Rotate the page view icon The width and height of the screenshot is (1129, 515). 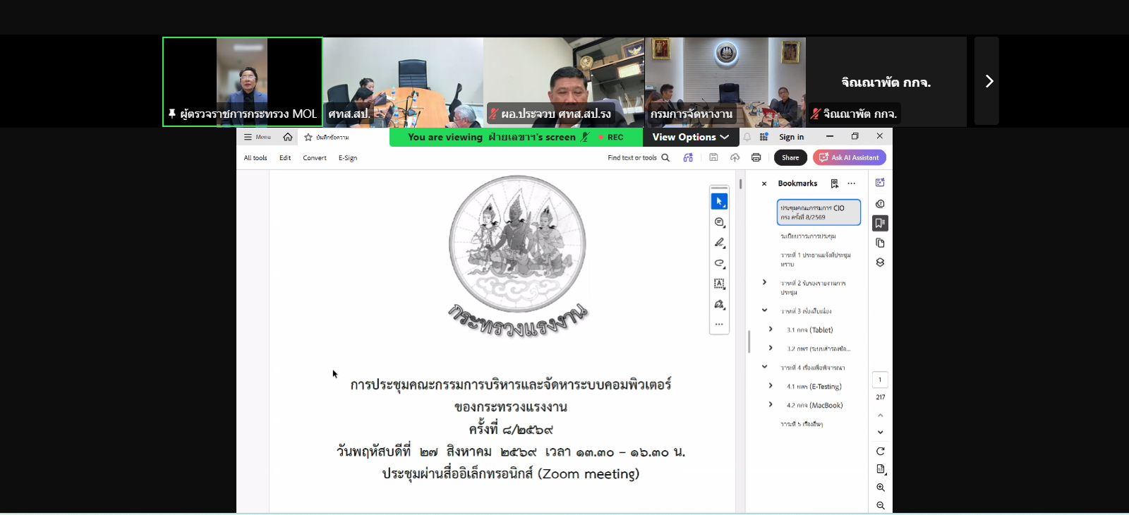tap(880, 452)
